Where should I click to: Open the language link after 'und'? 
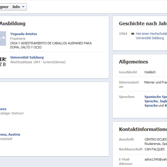click(x=166, y=106)
